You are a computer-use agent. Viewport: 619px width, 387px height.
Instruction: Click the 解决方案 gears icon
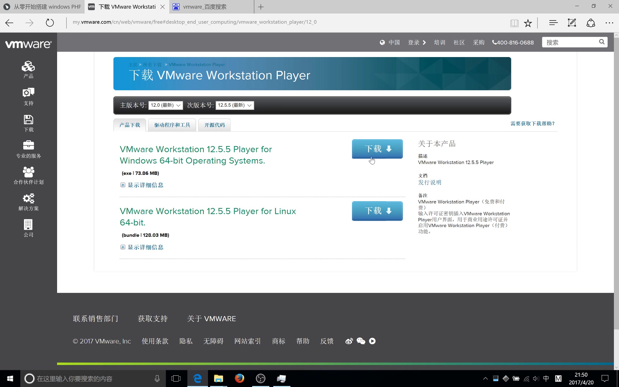28,198
